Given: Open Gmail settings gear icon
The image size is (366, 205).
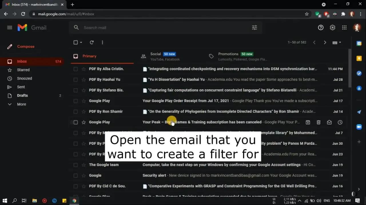Looking at the screenshot, I should 332,28.
